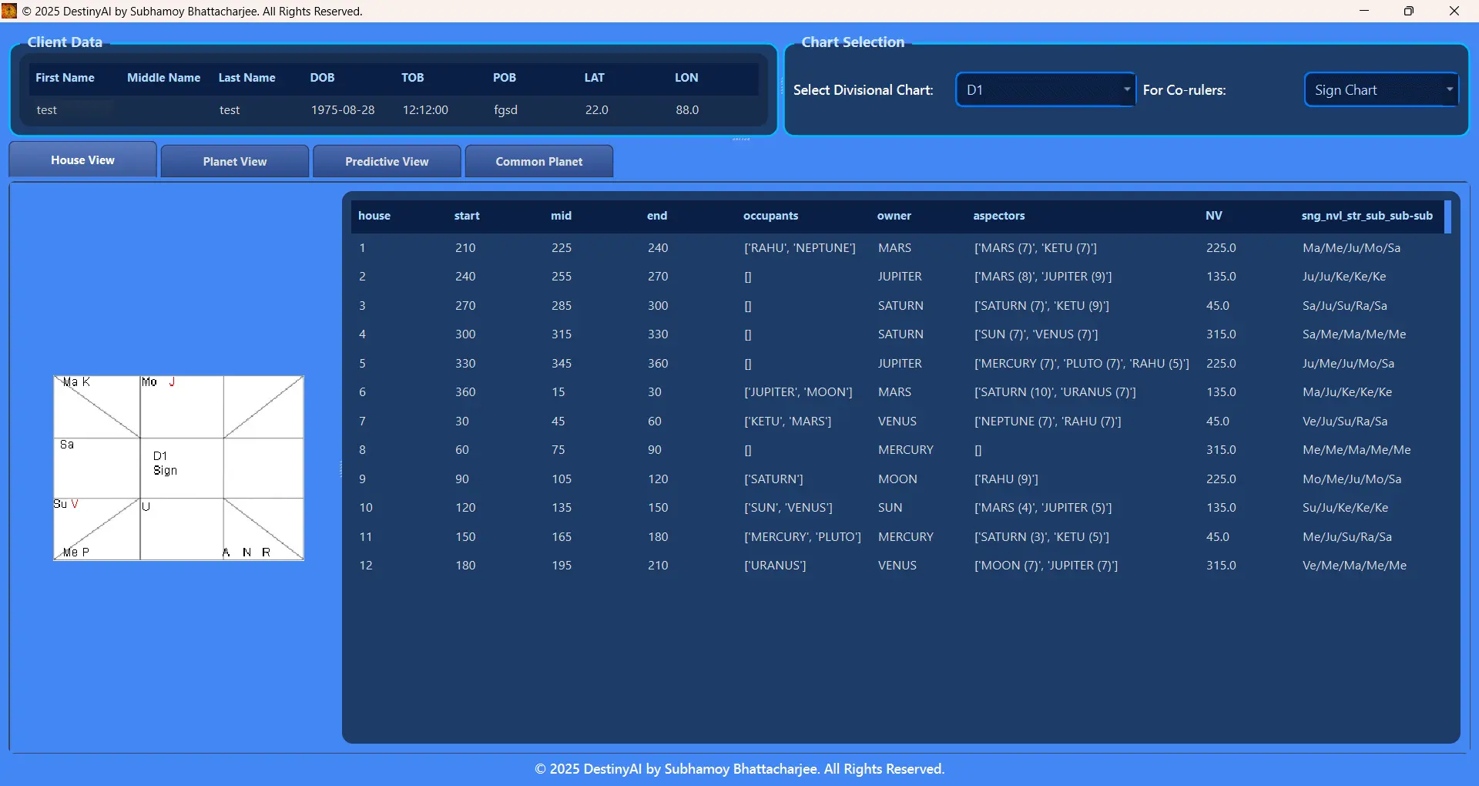Expand the D1 chart selector arrow
The height and width of the screenshot is (786, 1479).
pos(1126,89)
